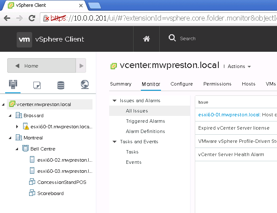
Task: Select vCenter Server Health Alarm row
Action: pyautogui.click(x=236, y=154)
